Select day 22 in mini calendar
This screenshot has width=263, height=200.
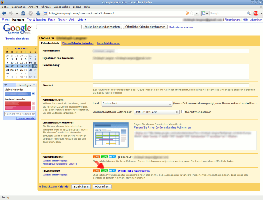pyautogui.click(x=35, y=66)
